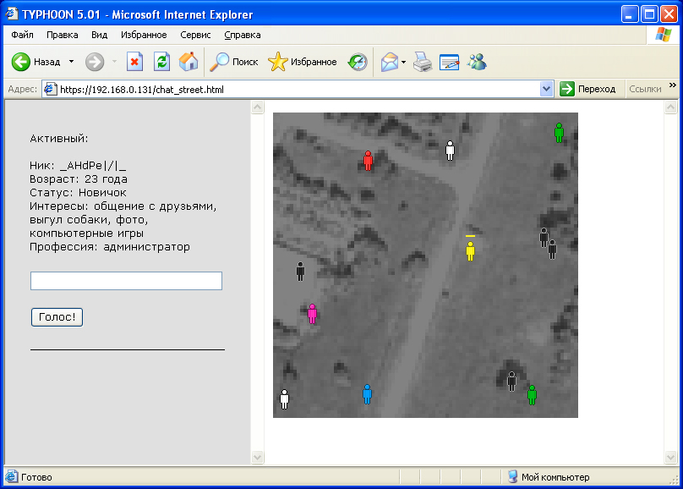Click the page icon in address bar

[51, 90]
